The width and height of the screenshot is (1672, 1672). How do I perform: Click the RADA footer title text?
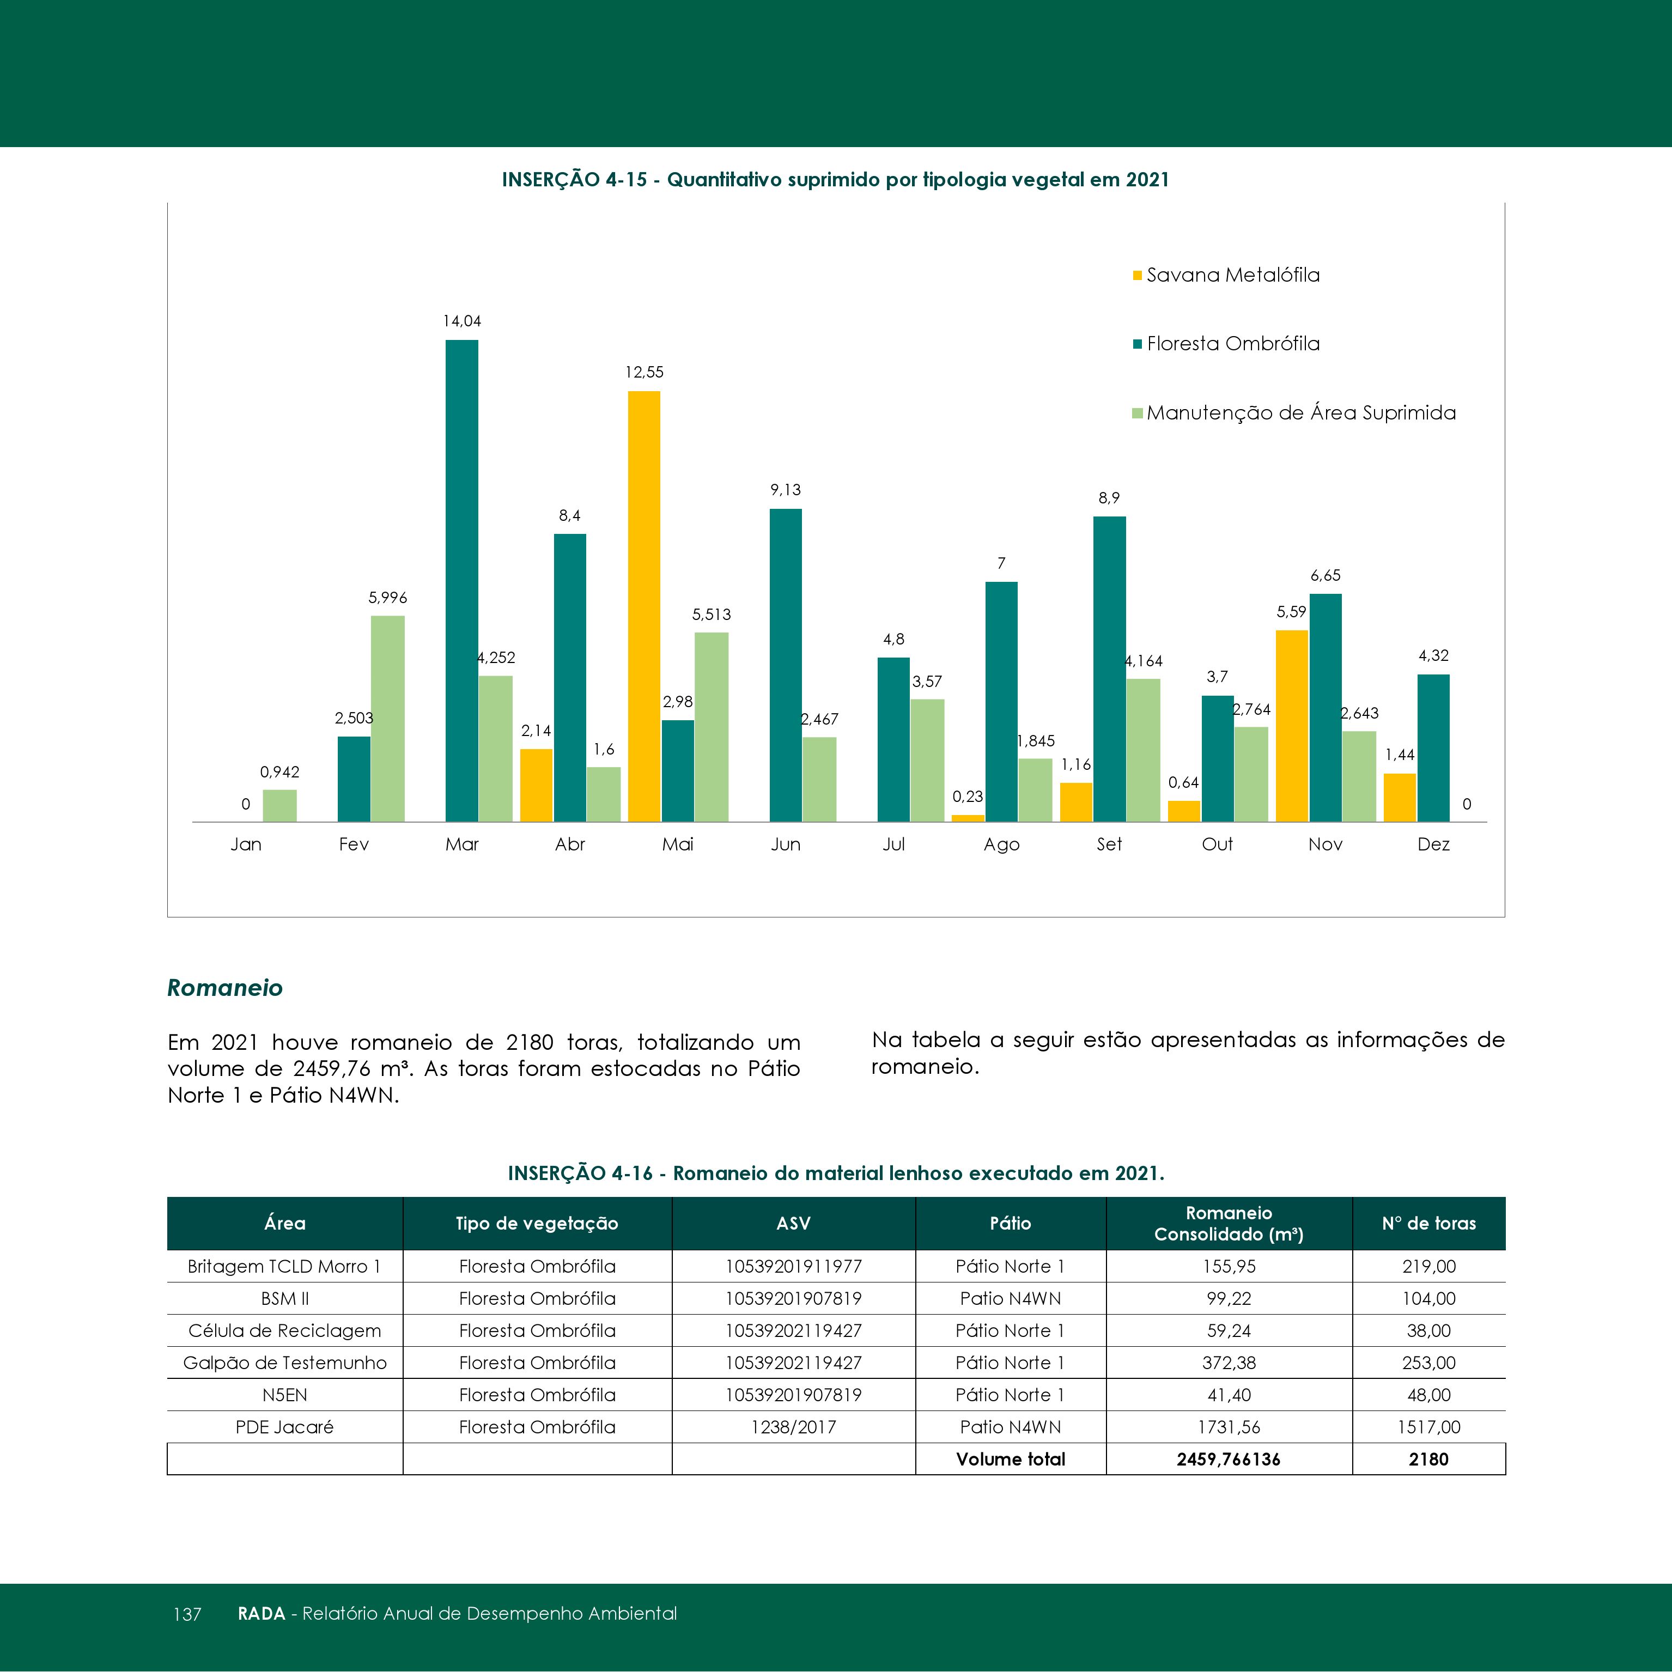tap(458, 1613)
